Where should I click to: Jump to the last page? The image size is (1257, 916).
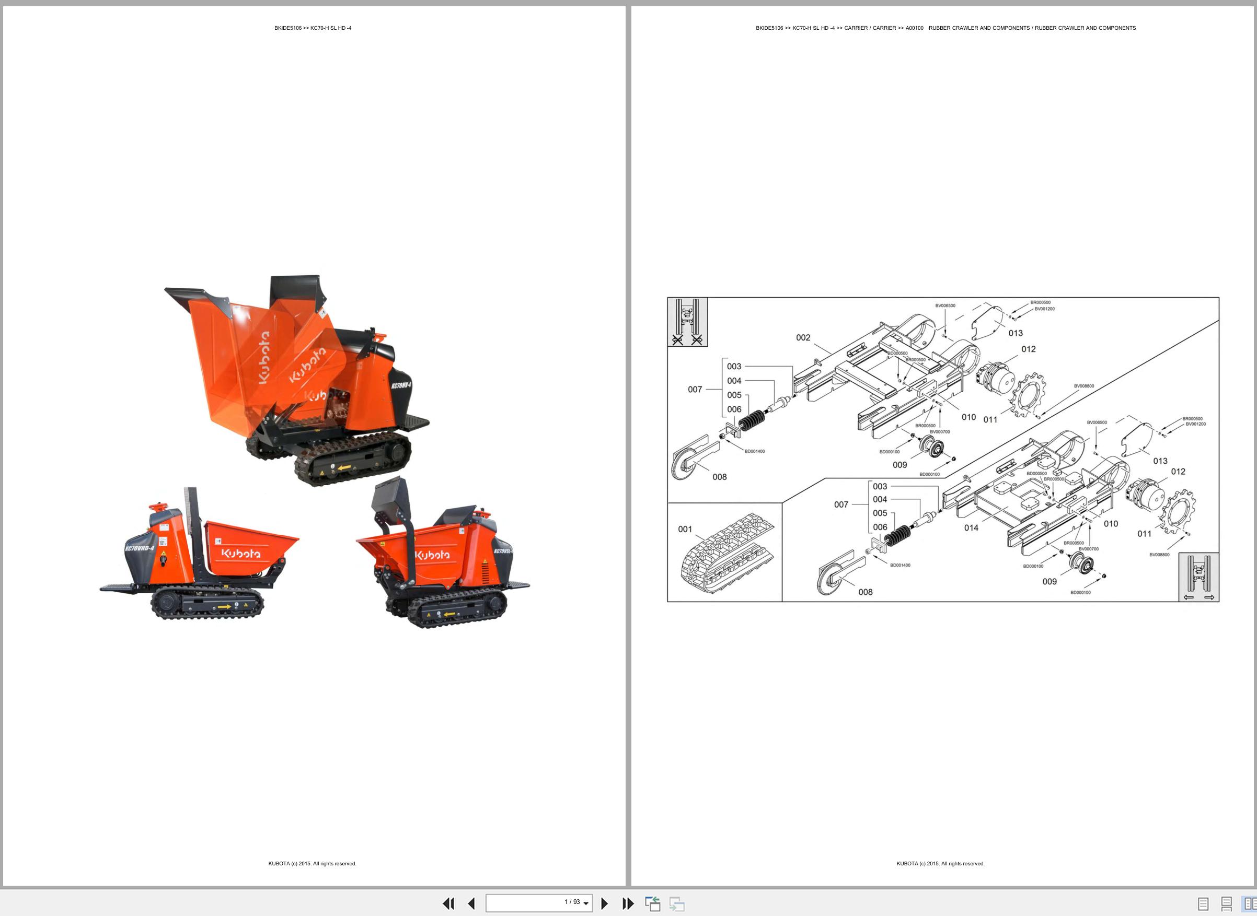click(628, 903)
